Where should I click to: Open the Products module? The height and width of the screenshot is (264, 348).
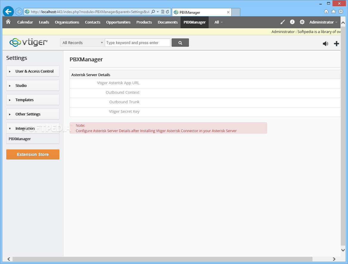pos(144,22)
